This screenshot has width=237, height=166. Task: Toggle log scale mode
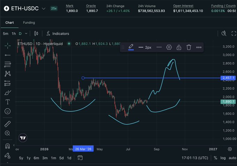[x=223, y=158]
